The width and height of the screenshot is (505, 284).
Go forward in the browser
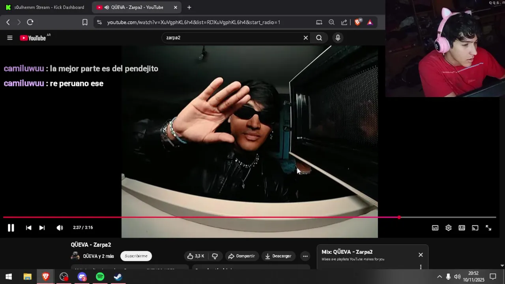coord(19,22)
